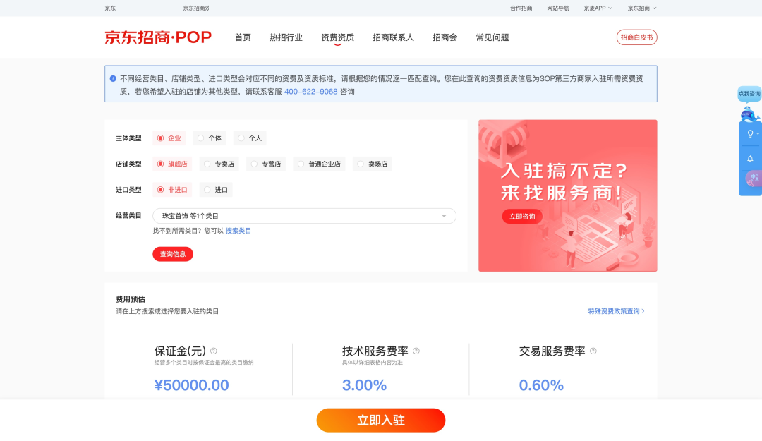Image resolution: width=762 pixels, height=441 pixels.
Task: Open 常见问题 nav item
Action: point(492,37)
